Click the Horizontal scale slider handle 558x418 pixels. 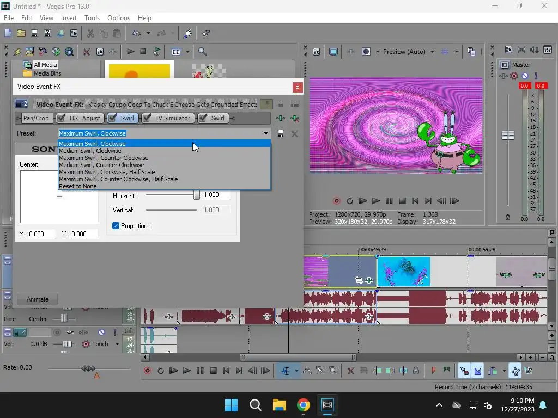pos(196,195)
